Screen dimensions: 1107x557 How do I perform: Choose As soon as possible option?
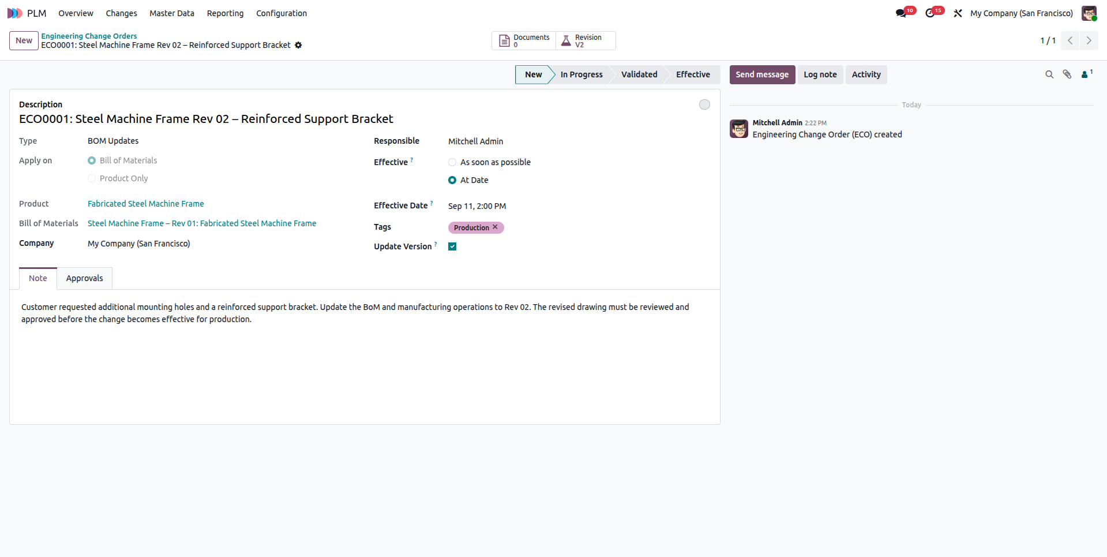(x=452, y=162)
